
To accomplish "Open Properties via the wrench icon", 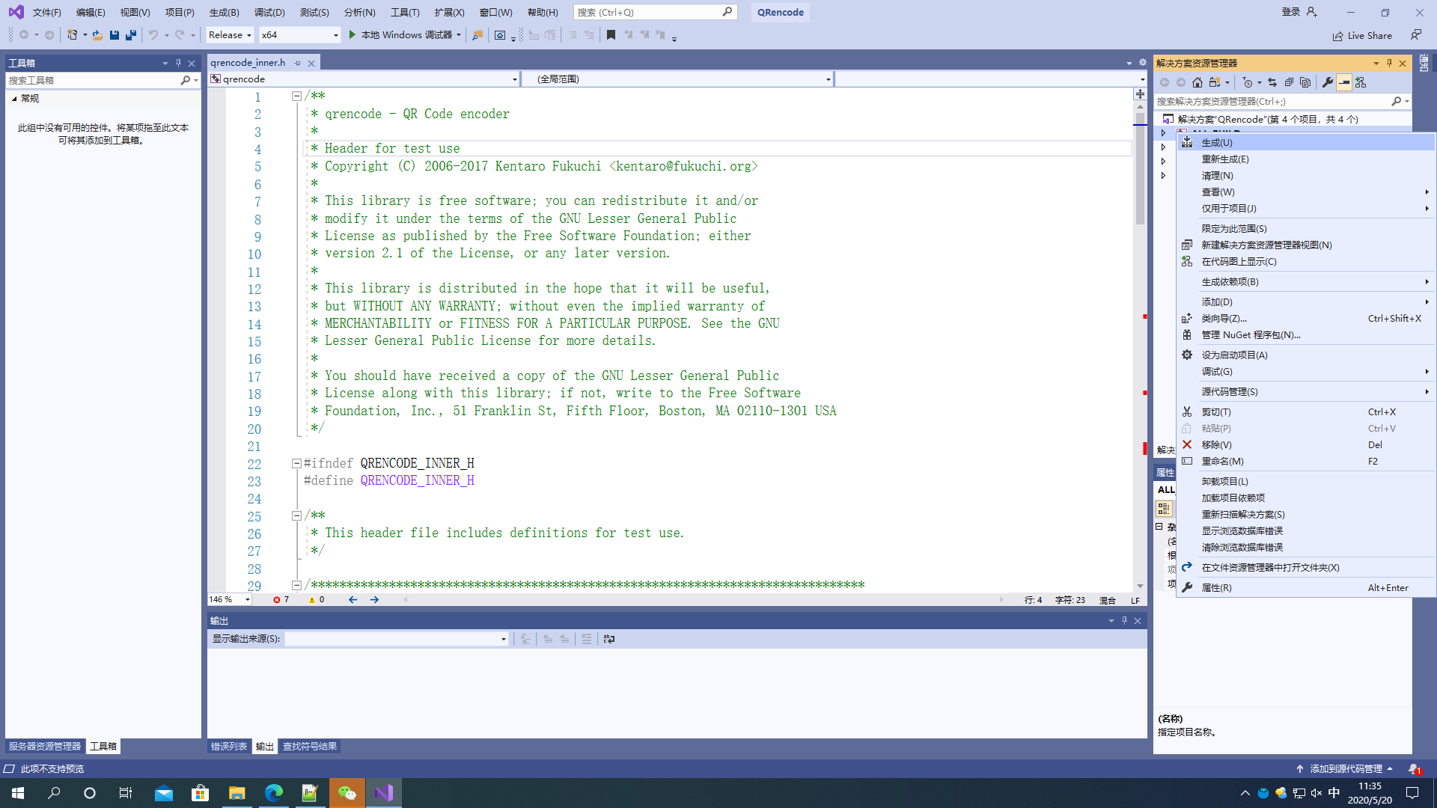I will [x=1328, y=83].
